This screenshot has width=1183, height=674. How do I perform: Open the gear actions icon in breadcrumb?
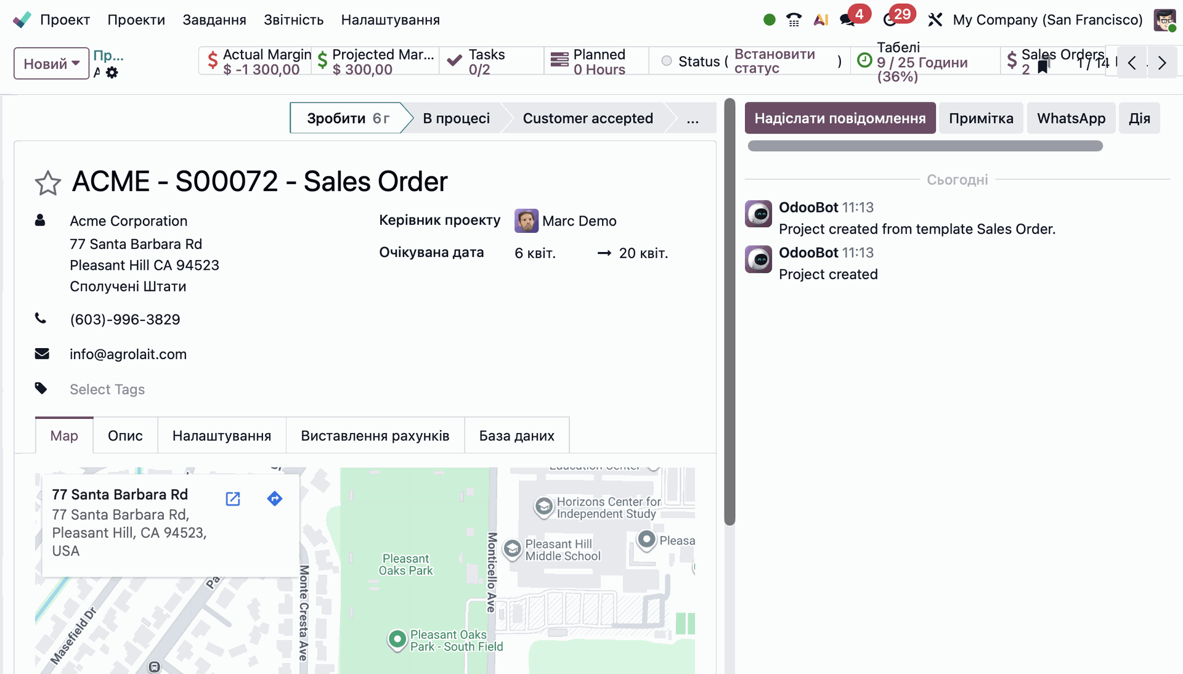tap(112, 73)
